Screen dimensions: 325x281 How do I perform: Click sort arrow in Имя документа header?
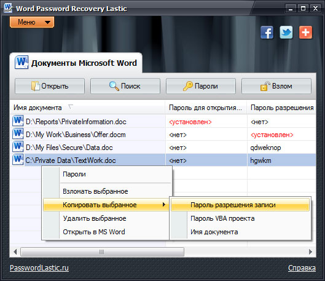(x=71, y=107)
